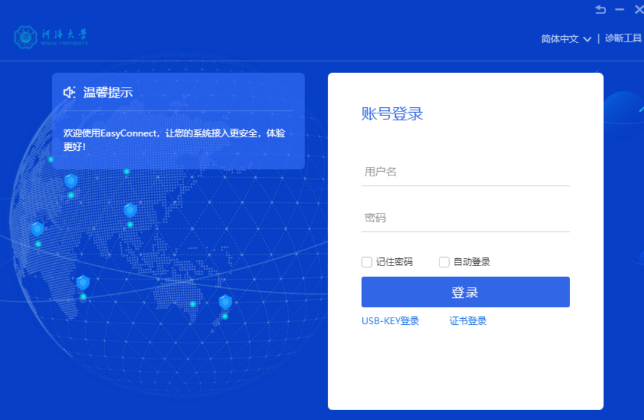The width and height of the screenshot is (644, 420).
Task: Click the 温馨提示 notice title
Action: click(x=108, y=93)
